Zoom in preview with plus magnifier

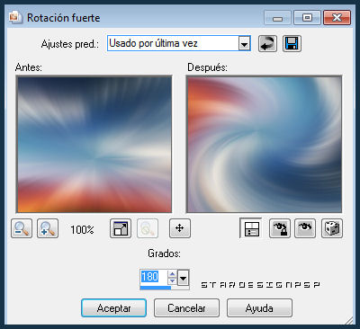click(48, 228)
